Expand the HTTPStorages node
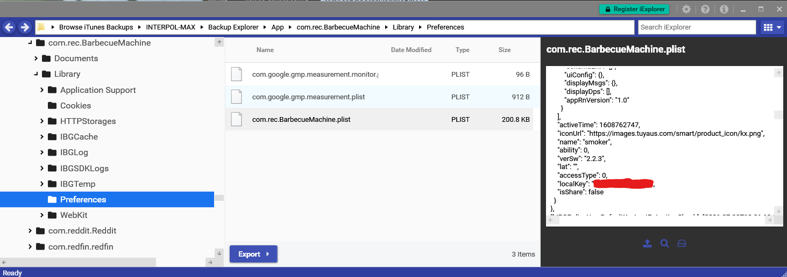Image resolution: width=787 pixels, height=277 pixels. tap(42, 121)
